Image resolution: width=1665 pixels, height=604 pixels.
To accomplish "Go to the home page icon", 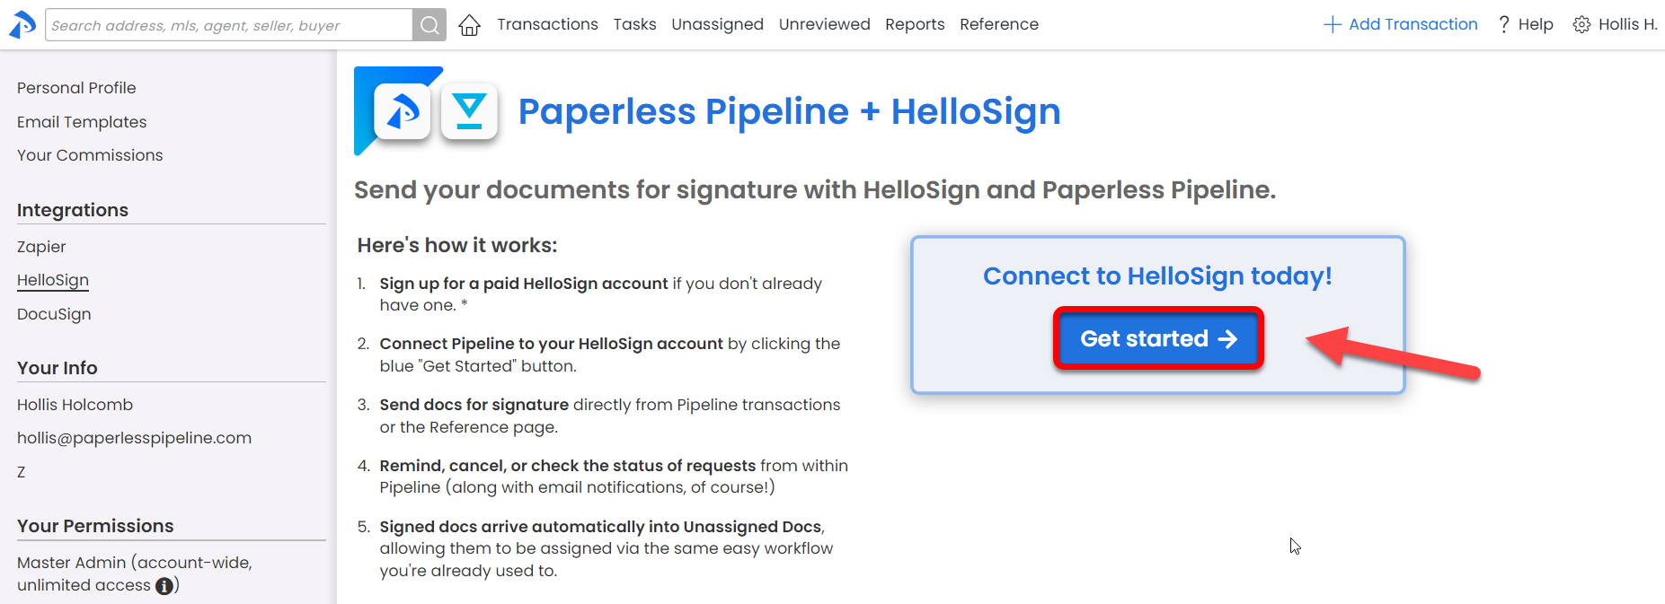I will click(469, 25).
